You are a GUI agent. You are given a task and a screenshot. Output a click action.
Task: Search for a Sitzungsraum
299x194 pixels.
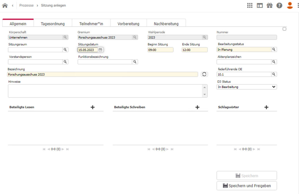(65, 49)
